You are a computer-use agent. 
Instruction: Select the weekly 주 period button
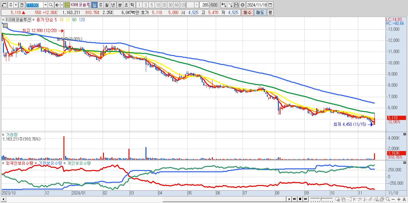coord(100,5)
